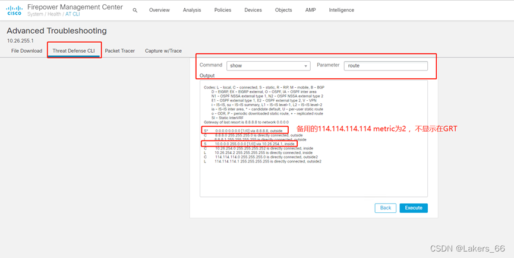The height and width of the screenshot is (258, 514).
Task: Click the AT CLI breadcrumb link
Action: (72, 14)
